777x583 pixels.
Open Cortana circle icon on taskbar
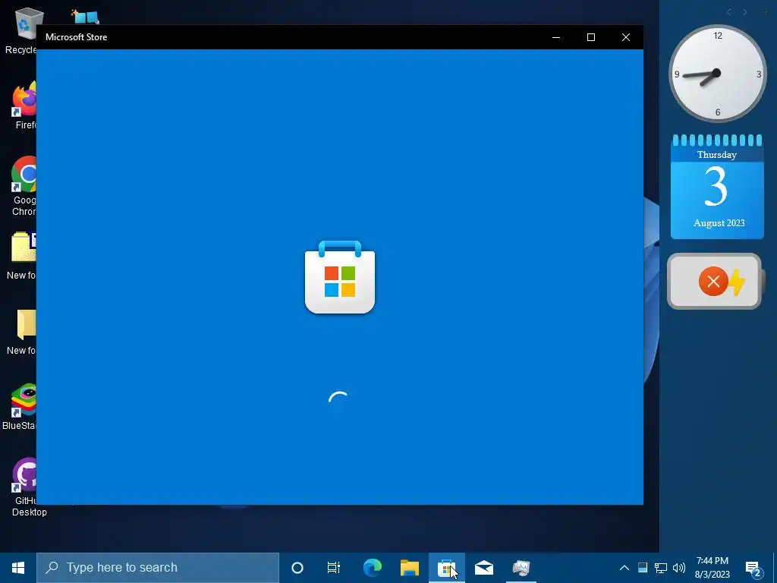point(297,568)
